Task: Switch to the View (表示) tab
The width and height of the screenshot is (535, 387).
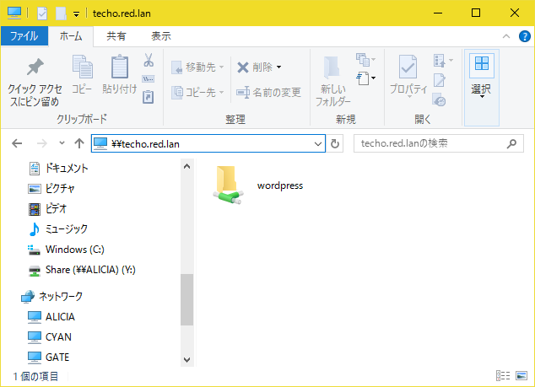Action: click(161, 35)
